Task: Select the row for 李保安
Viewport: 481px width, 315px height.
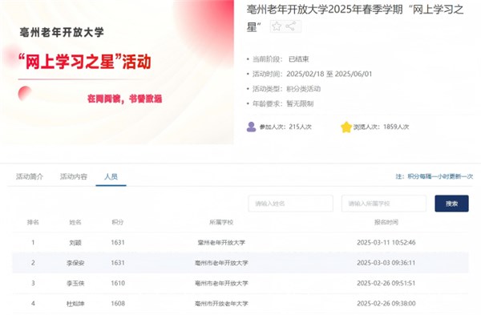Action: [x=240, y=263]
